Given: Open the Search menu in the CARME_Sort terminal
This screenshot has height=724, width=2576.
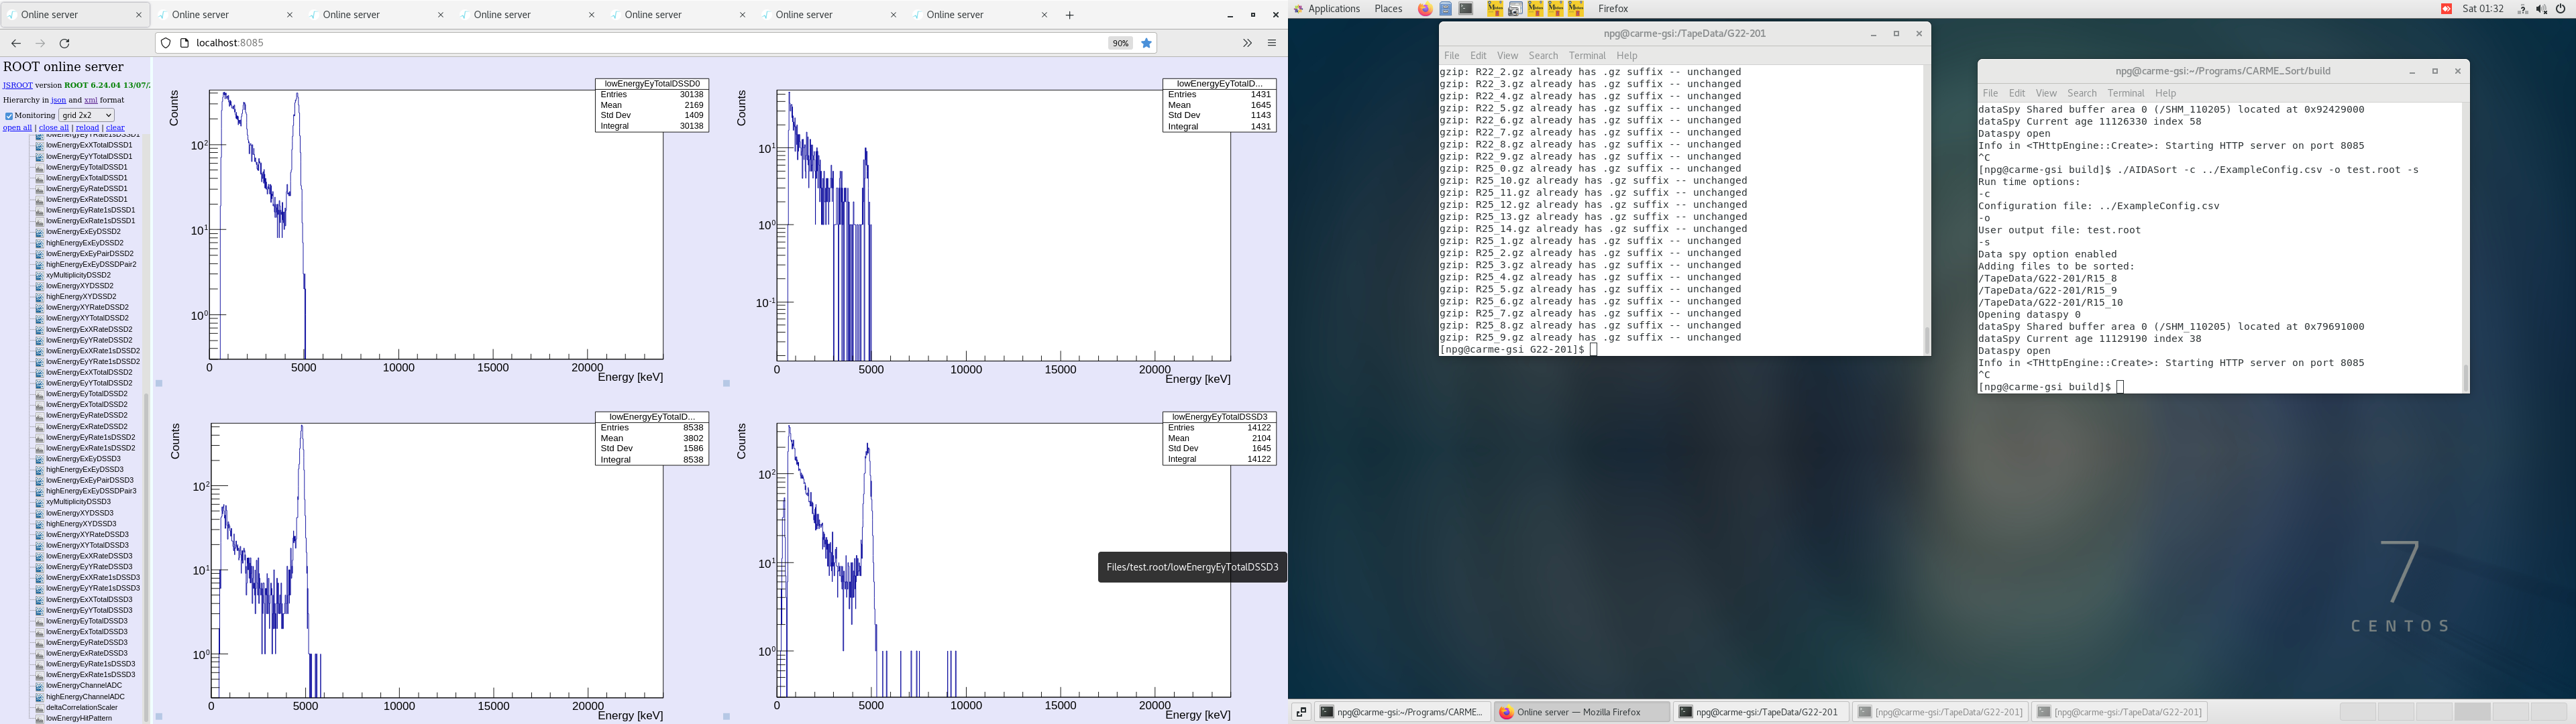Looking at the screenshot, I should coord(2081,93).
